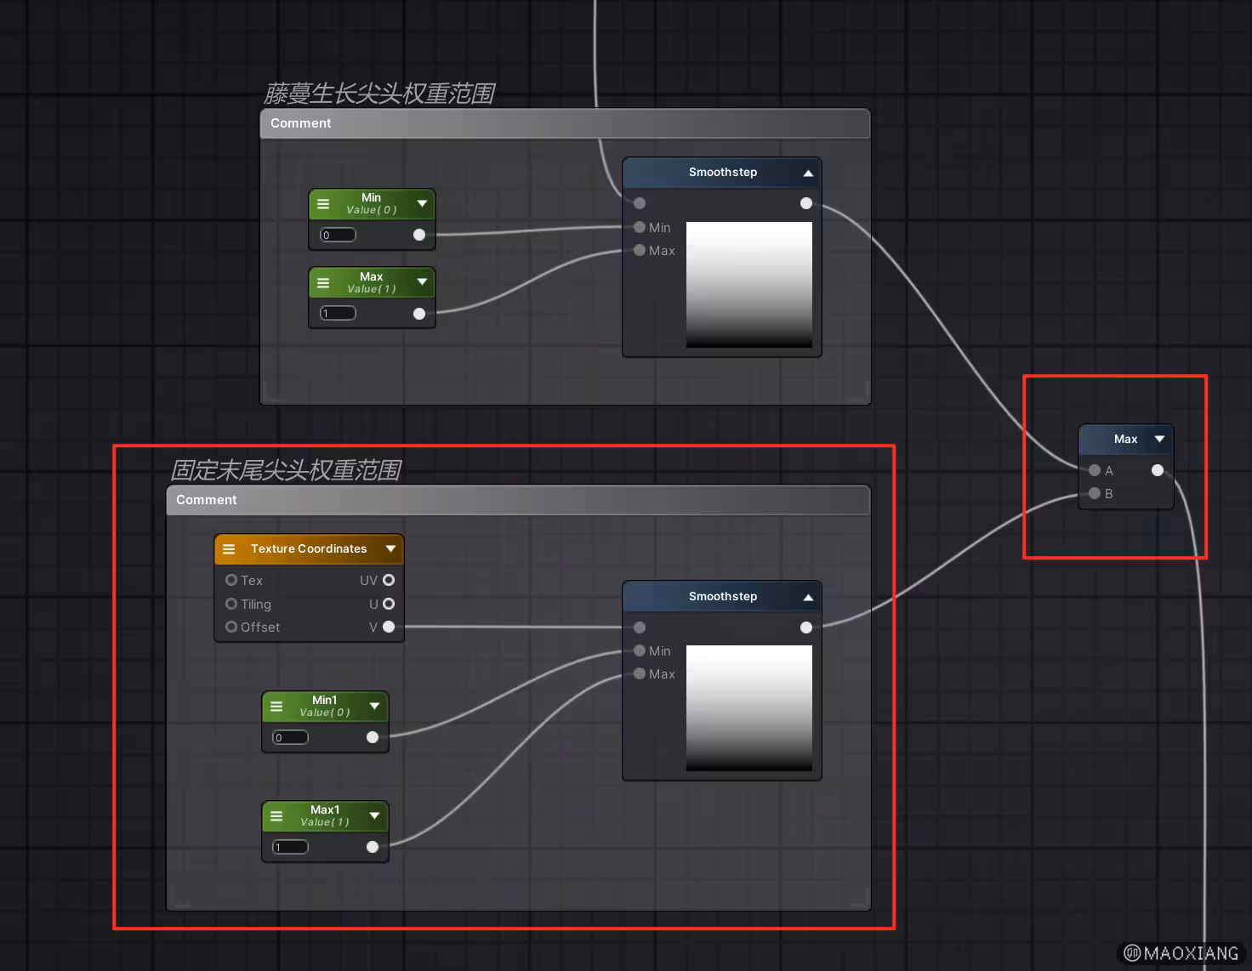The height and width of the screenshot is (971, 1252).
Task: Open dropdown arrow on Texture Coordinates node
Action: click(x=390, y=549)
